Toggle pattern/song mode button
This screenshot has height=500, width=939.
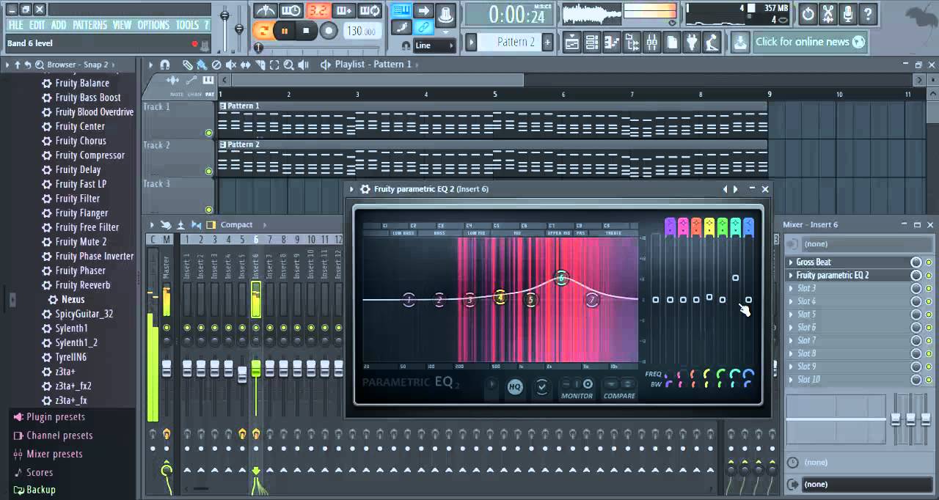[264, 30]
